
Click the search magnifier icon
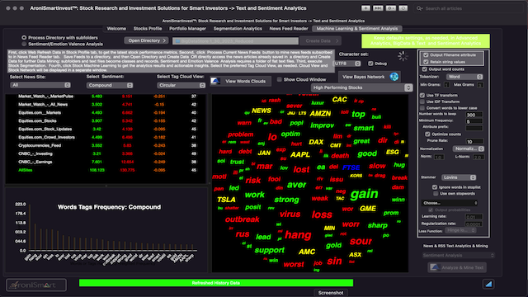419,8
